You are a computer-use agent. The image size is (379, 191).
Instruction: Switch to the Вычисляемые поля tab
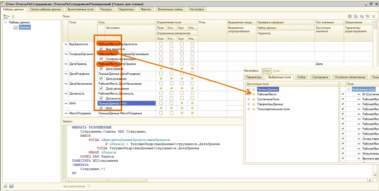(80, 9)
